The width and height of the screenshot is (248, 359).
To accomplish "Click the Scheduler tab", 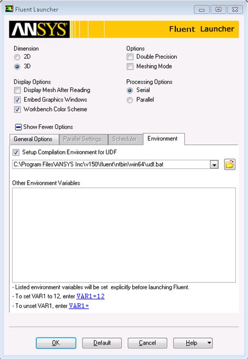I will pos(126,139).
